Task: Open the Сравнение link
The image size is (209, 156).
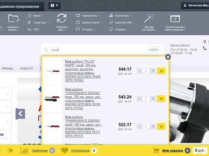Action: click(x=40, y=151)
